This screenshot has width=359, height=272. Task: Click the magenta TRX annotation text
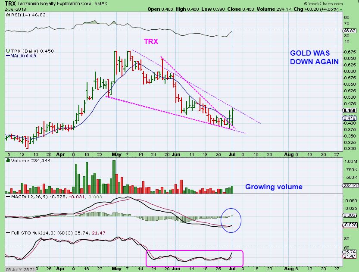pos(151,41)
